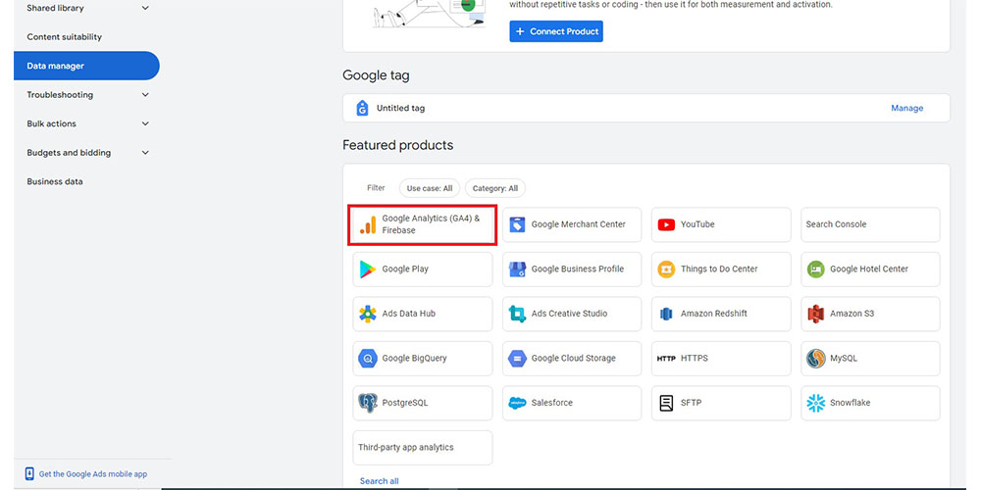The height and width of the screenshot is (490, 981).
Task: Click the Google Cloud Storage icon
Action: point(517,359)
